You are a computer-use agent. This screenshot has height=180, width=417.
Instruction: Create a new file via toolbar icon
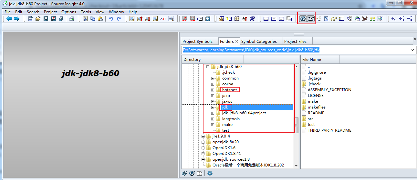[x=31, y=19]
